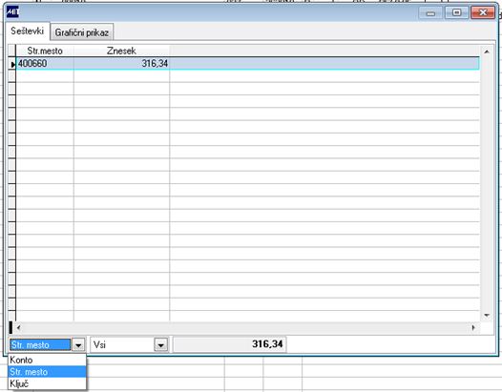
Task: Click the amount cell 316,34 in the grid
Action: (121, 63)
